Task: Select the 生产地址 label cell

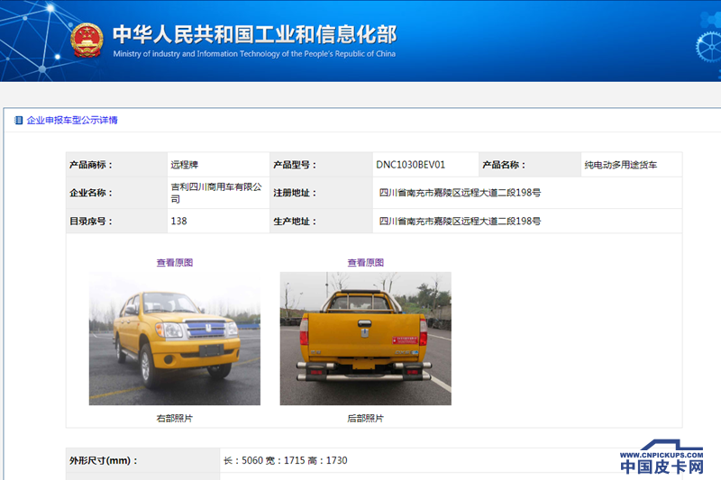Action: (321, 222)
